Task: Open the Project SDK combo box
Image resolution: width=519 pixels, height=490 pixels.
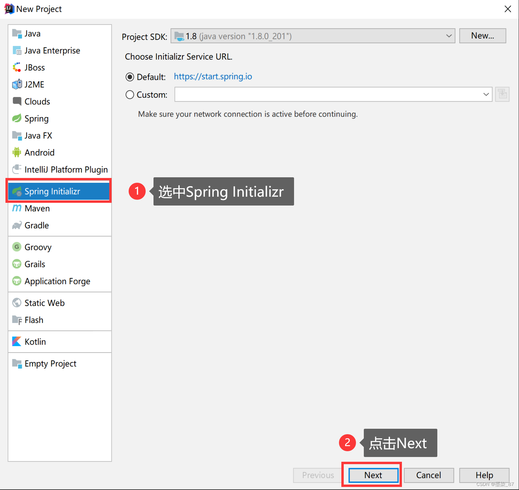Action: (313, 36)
